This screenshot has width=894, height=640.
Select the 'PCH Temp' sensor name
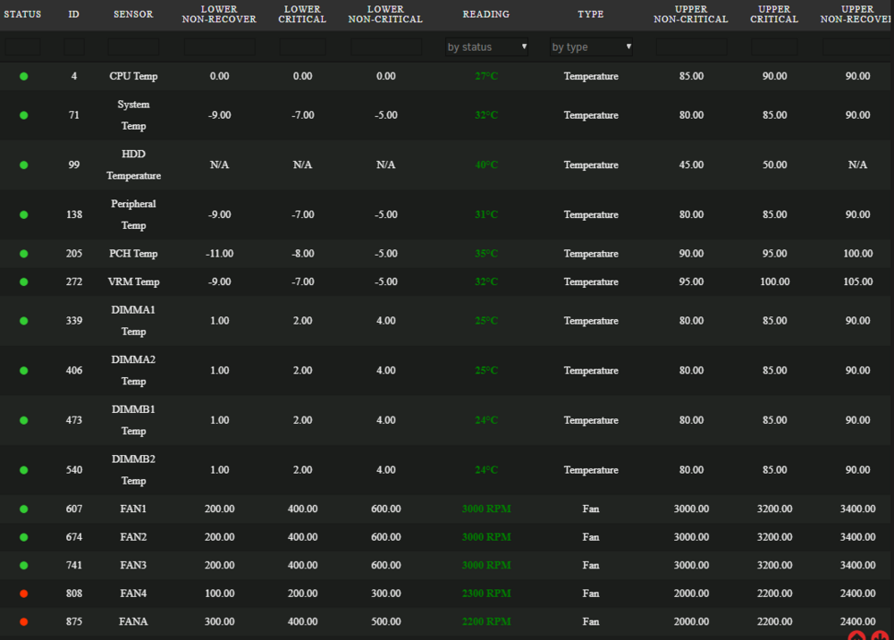tap(133, 254)
